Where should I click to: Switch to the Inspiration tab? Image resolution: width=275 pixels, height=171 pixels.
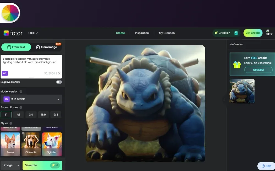(142, 33)
